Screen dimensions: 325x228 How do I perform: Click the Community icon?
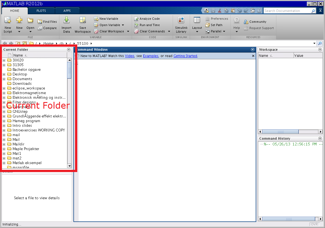(x=246, y=22)
